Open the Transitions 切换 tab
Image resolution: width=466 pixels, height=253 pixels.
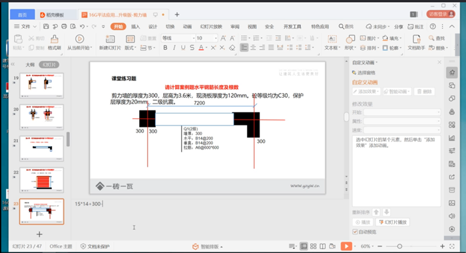pyautogui.click(x=170, y=27)
